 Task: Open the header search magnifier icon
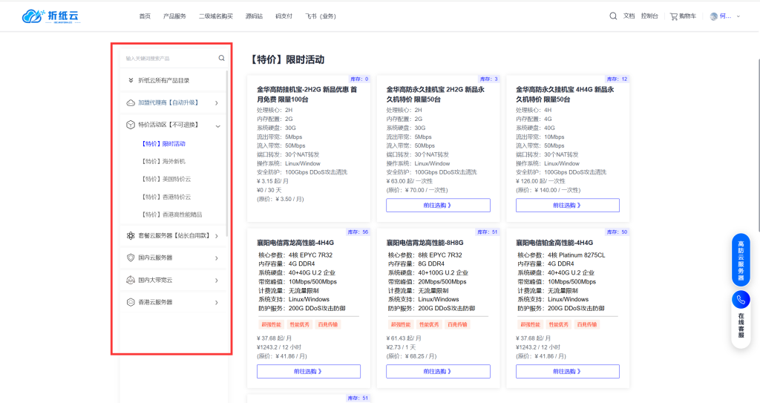pyautogui.click(x=613, y=16)
